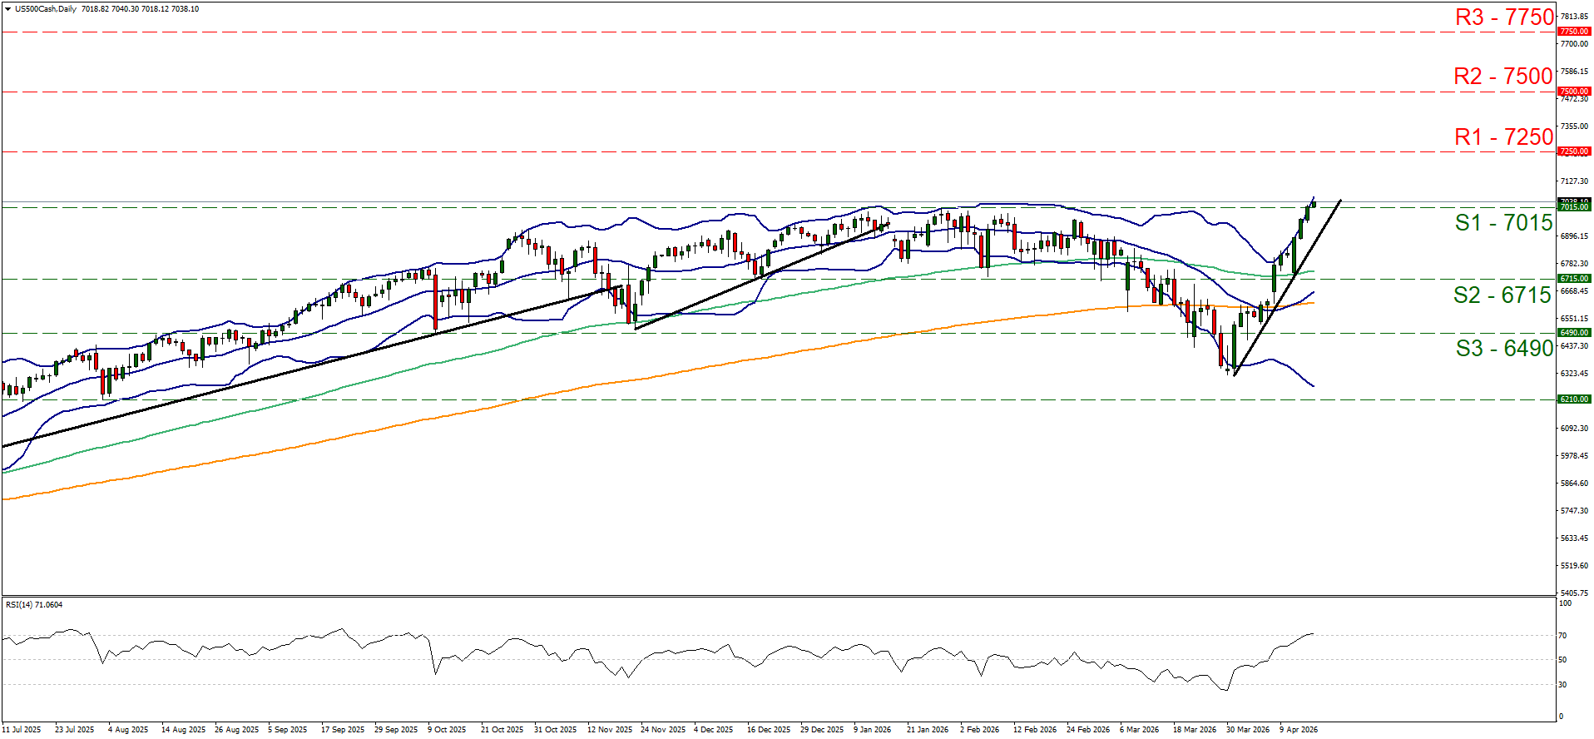Select the R3 - 7750 resistance label
Viewport: 1594px width, 739px height.
pos(1503,17)
